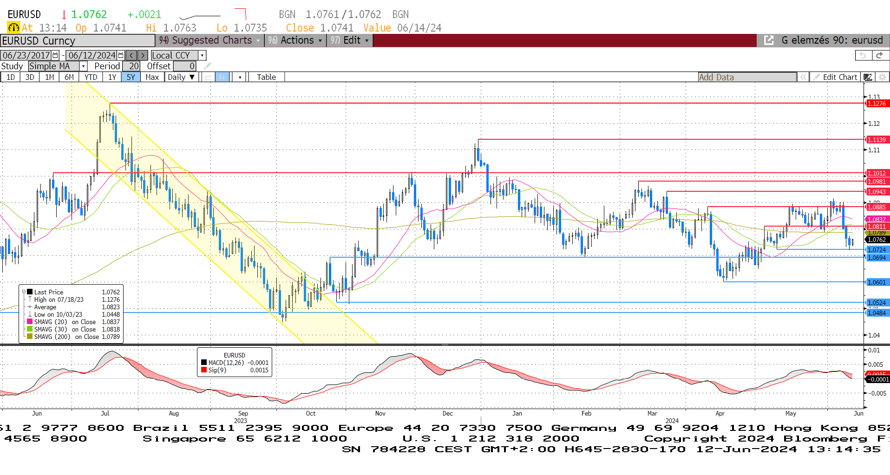This screenshot has width=890, height=475.
Task: Switch to line chart type
Action: (x=209, y=77)
